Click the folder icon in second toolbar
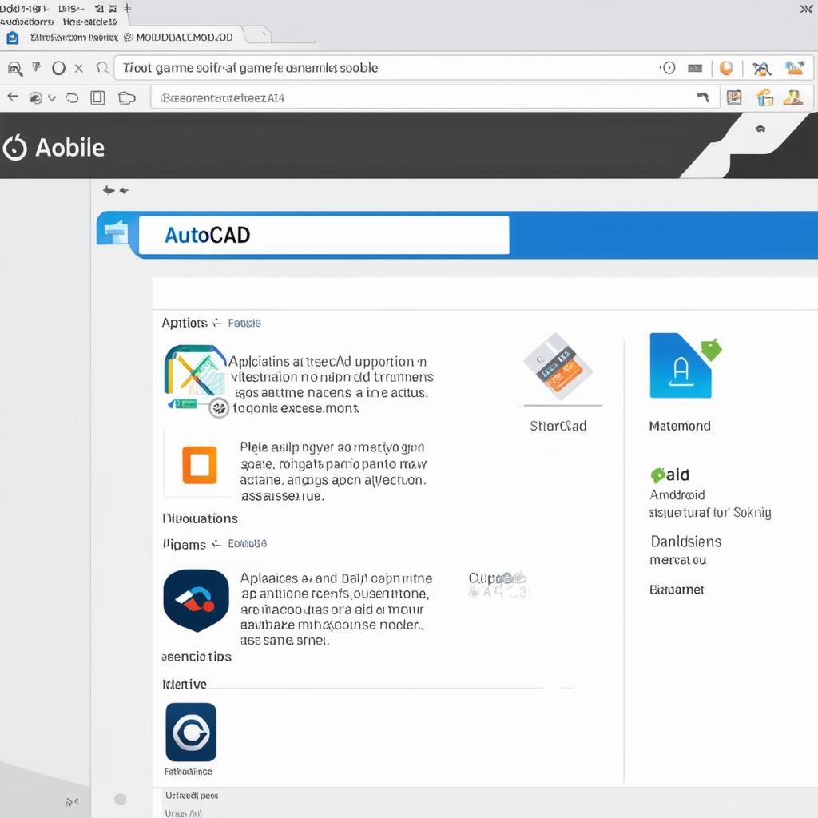The image size is (818, 818). click(x=126, y=98)
